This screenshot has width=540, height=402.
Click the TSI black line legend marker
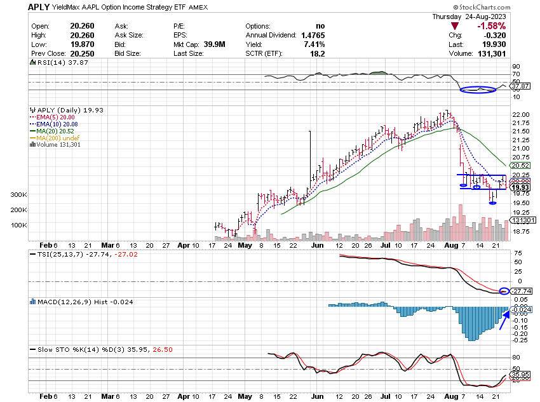[x=32, y=255]
